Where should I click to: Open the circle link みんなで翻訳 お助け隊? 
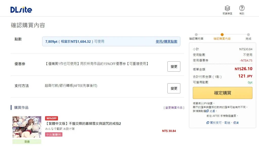pyautogui.click(x=60, y=129)
